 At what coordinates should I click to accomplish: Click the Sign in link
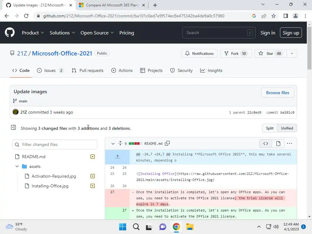coord(268,33)
